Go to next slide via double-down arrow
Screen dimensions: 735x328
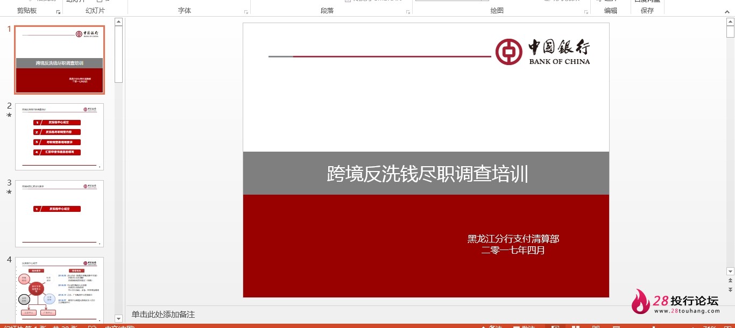(x=730, y=289)
